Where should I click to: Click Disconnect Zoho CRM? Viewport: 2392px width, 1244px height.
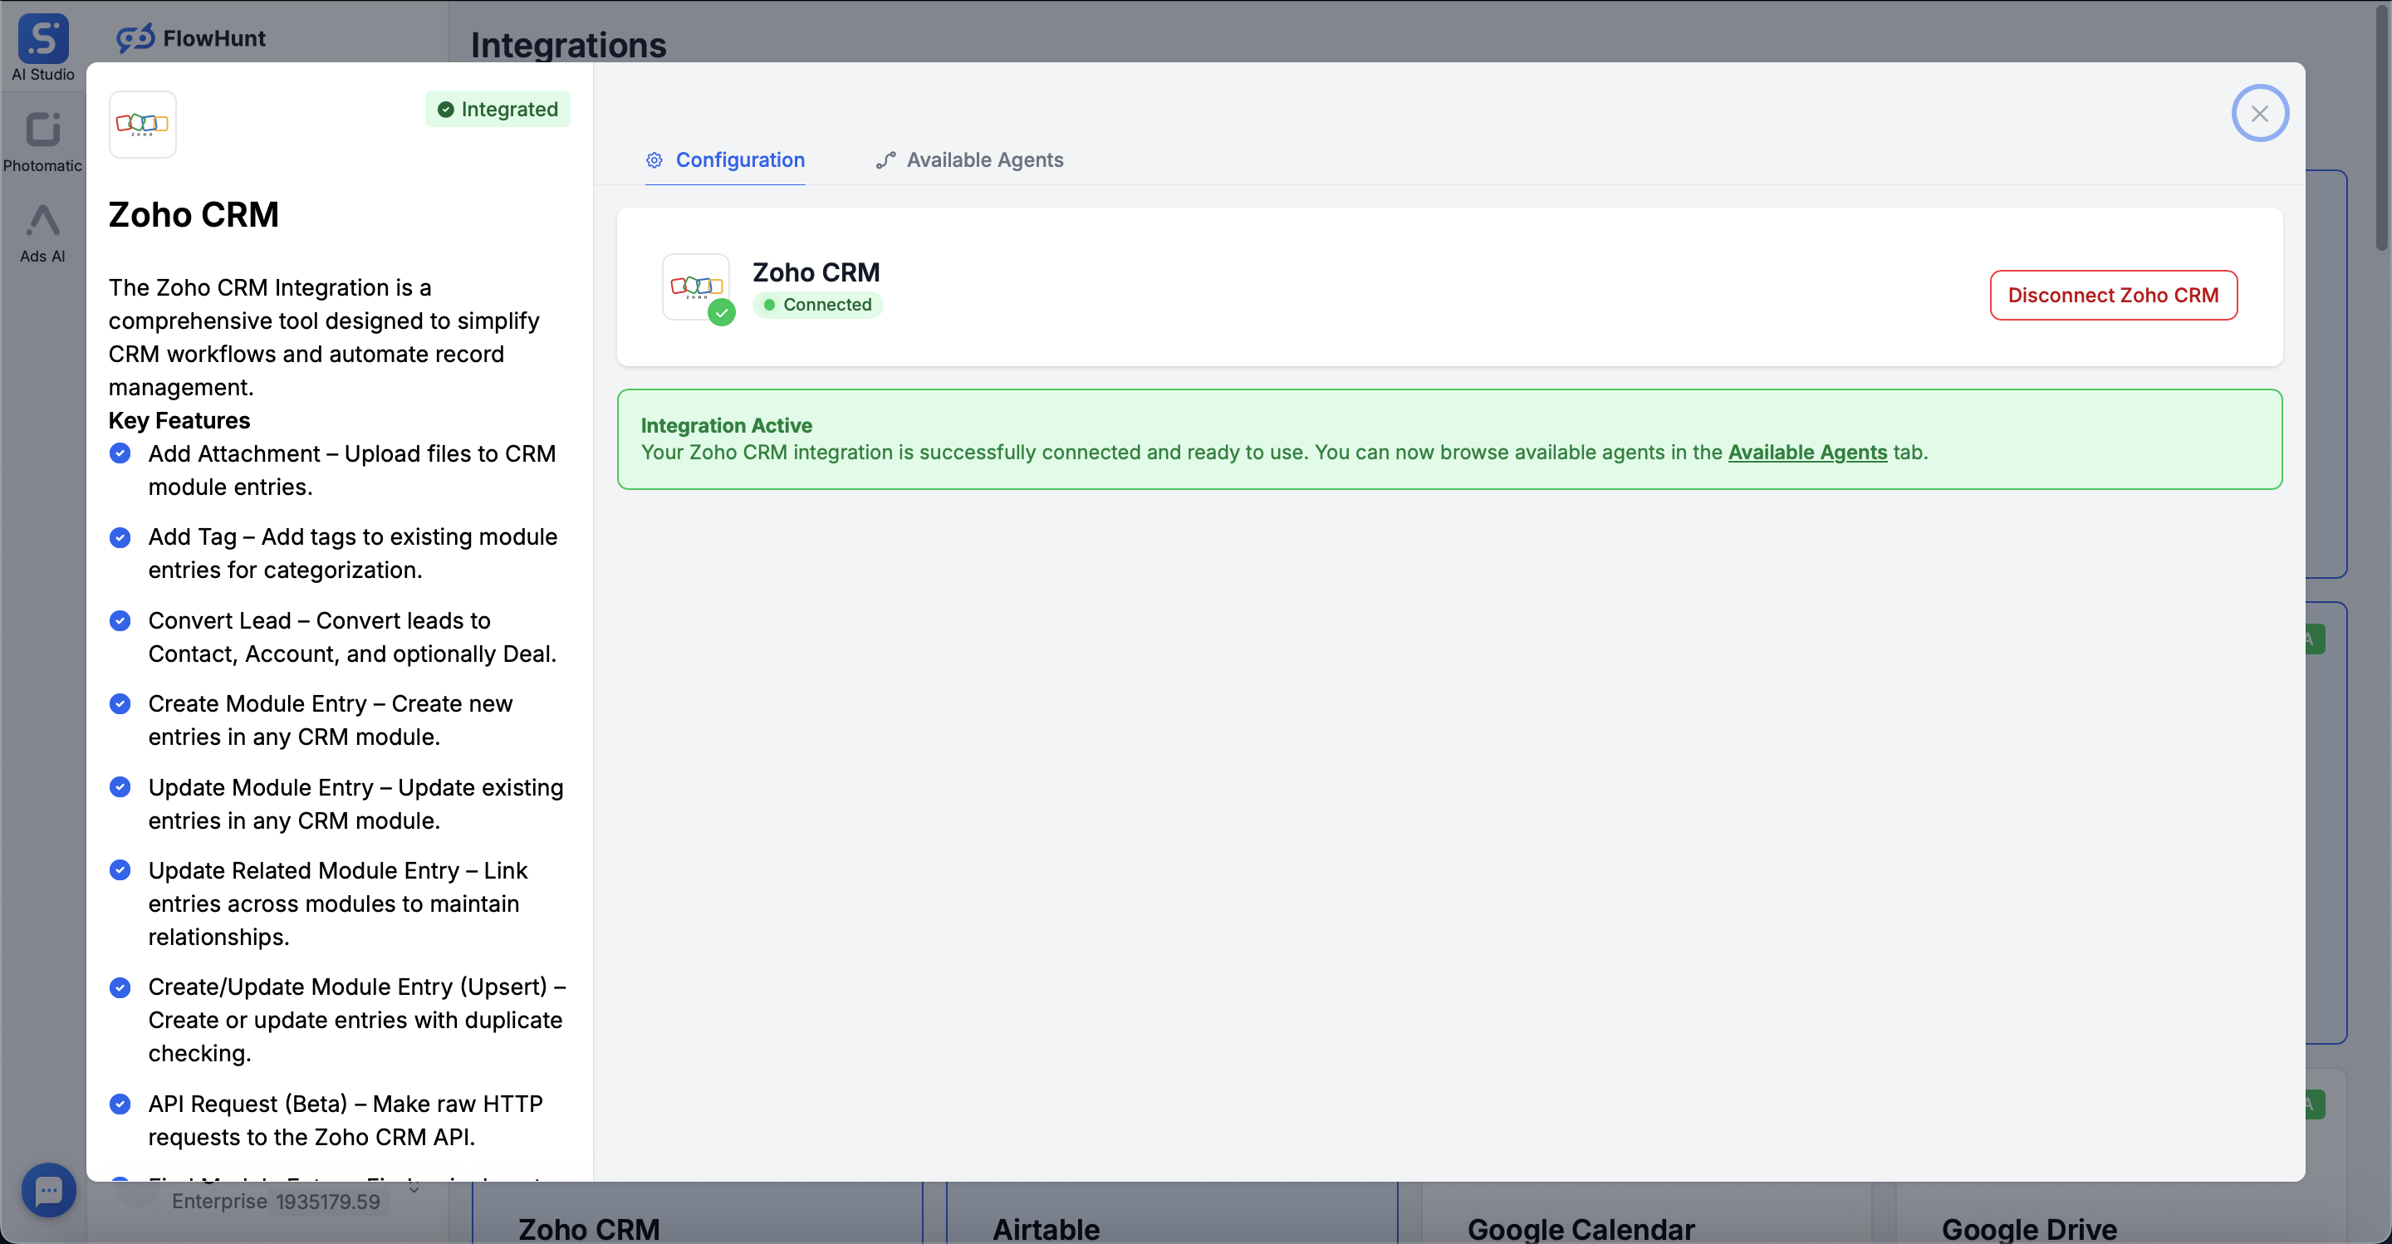point(2112,295)
